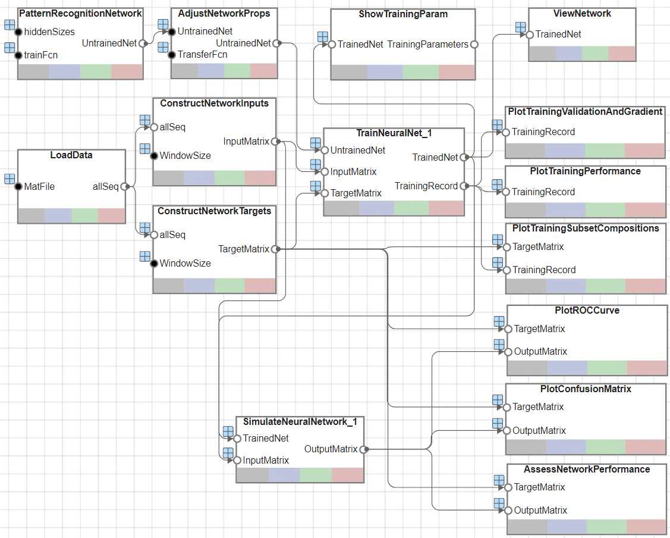670x538 pixels.
Task: Select grid icon beside ShowTrainingParam TrainedNet input
Action: 323,37
